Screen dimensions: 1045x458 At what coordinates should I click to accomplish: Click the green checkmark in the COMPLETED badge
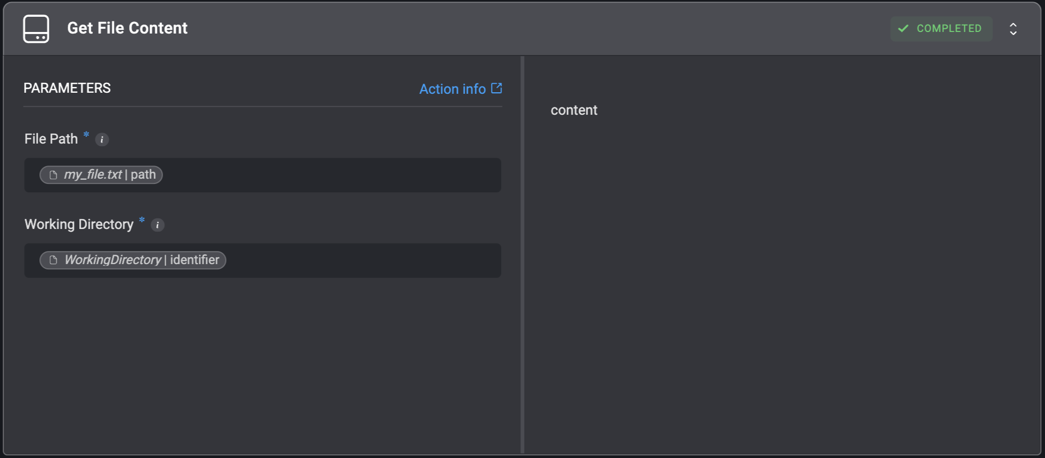tap(903, 28)
